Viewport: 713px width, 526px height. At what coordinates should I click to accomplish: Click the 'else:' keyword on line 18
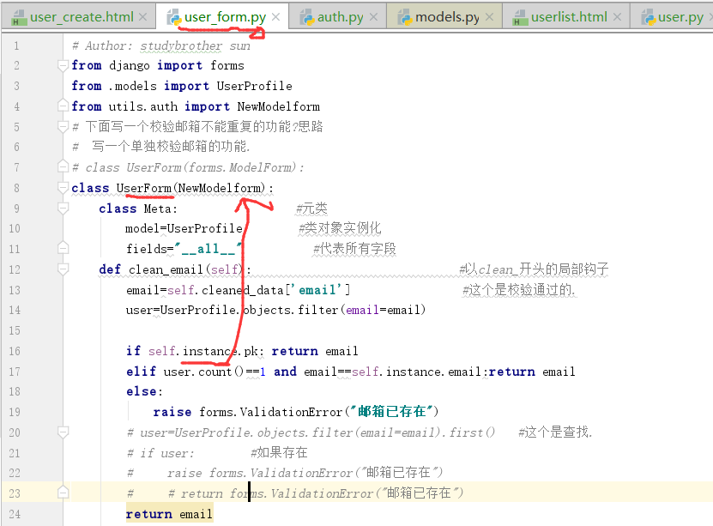coord(144,391)
